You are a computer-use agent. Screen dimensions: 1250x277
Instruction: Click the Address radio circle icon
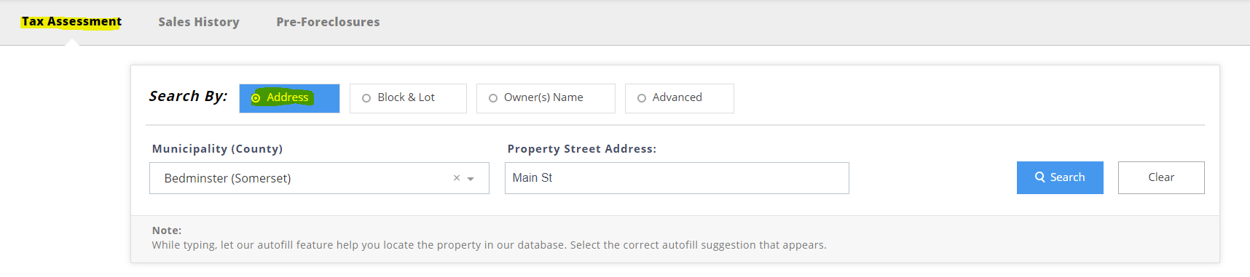(x=256, y=98)
